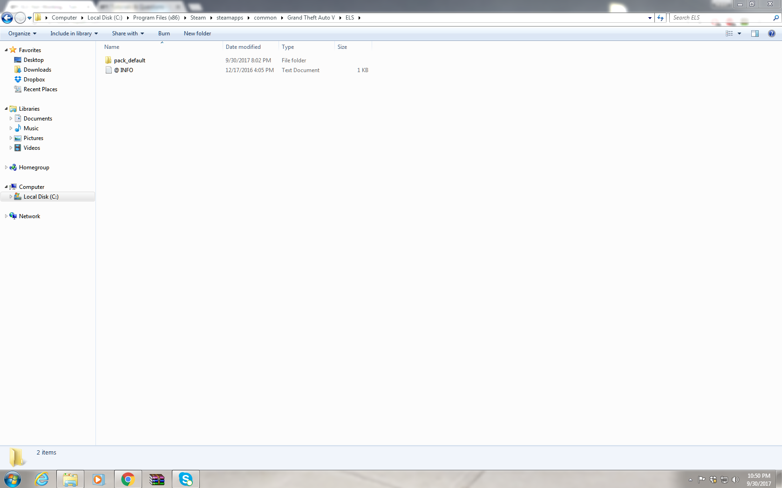Click the Change your view icon
Screen dimensions: 782x488
tap(729, 33)
